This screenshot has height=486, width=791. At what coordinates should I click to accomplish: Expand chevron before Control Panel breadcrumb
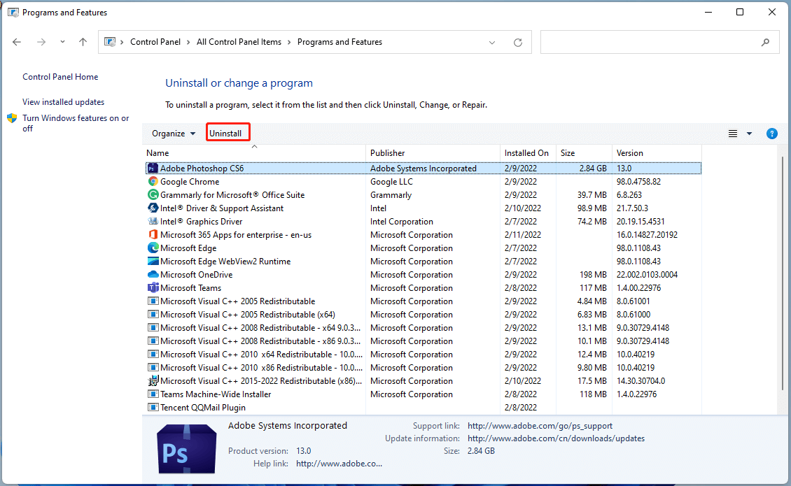point(122,43)
